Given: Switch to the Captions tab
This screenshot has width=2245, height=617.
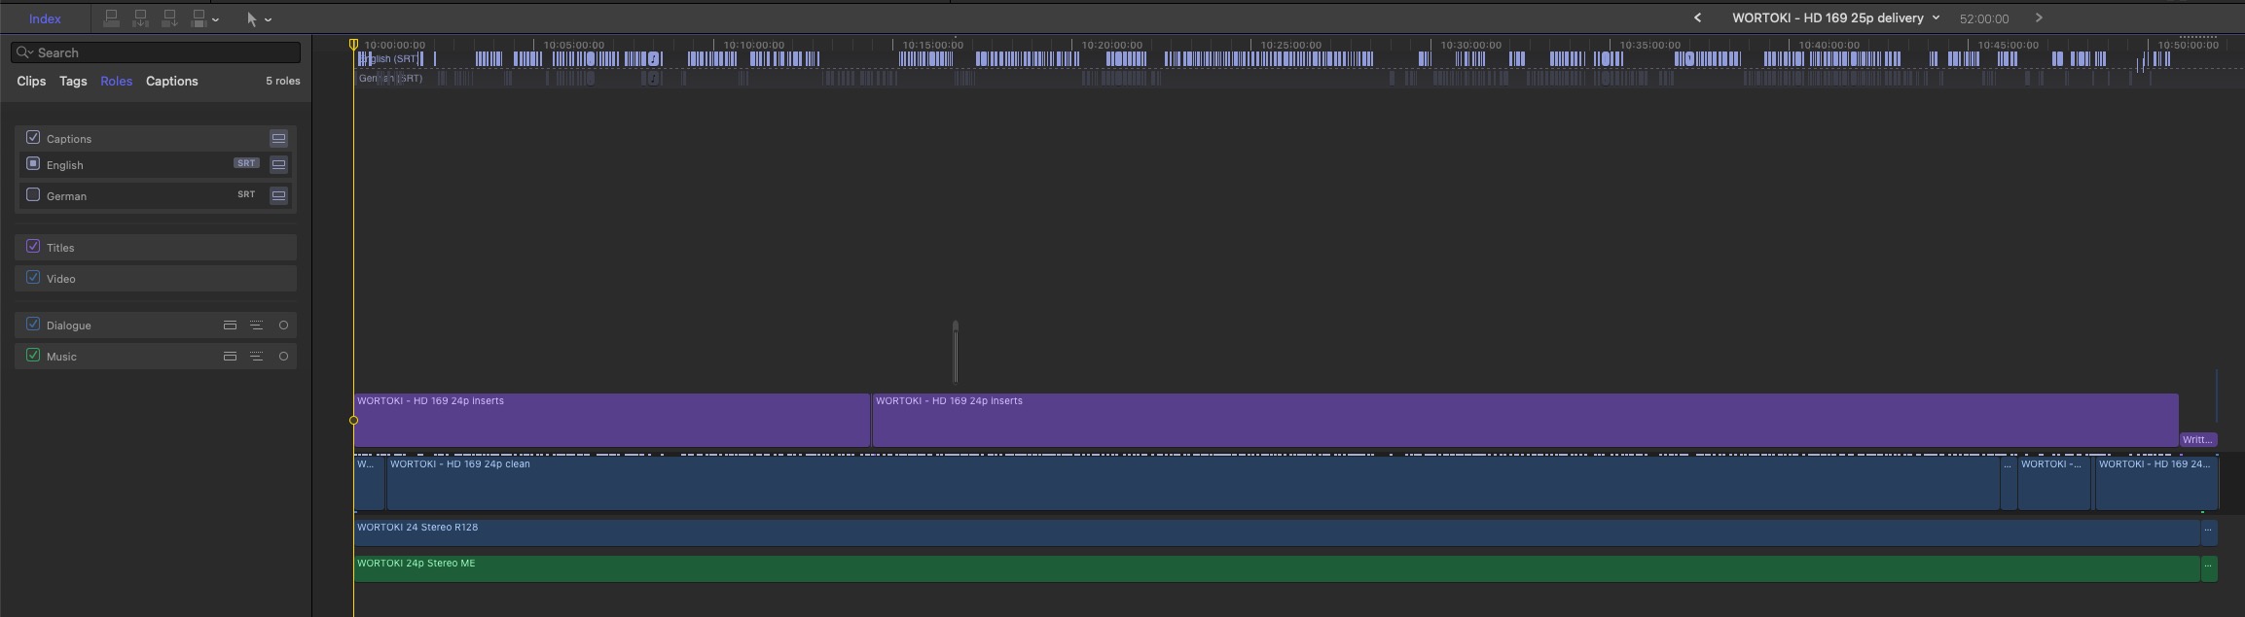Looking at the screenshot, I should click(x=171, y=81).
